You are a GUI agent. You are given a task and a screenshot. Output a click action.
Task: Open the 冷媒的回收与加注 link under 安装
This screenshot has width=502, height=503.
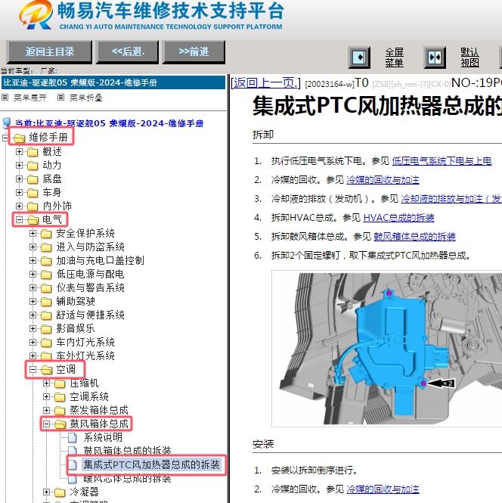tap(383, 489)
